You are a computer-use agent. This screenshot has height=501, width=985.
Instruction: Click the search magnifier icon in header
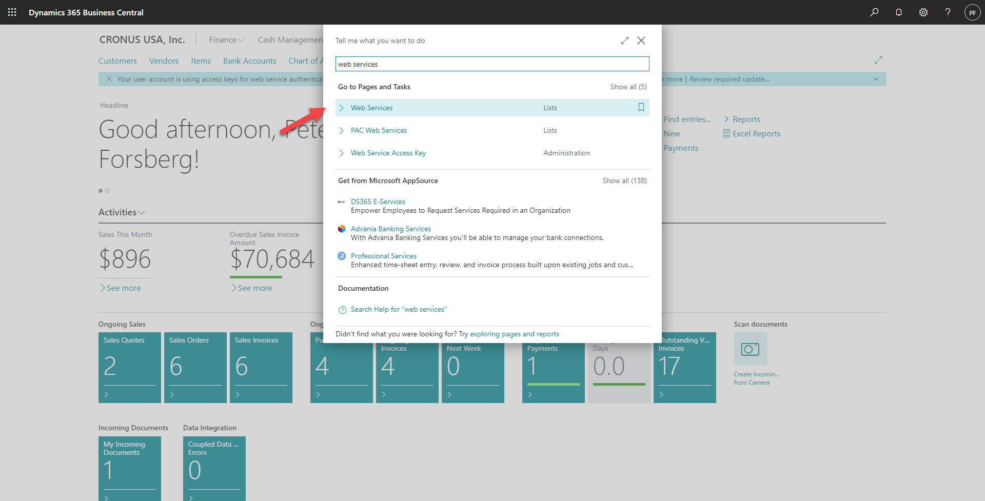point(874,12)
